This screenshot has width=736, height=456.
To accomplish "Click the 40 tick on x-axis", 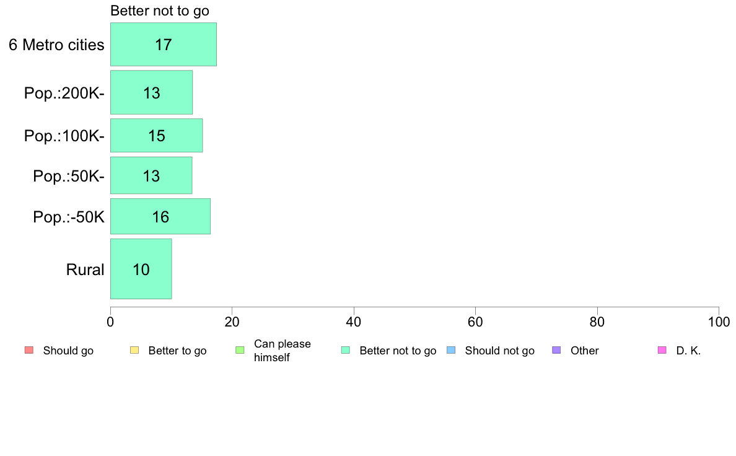I will click(x=354, y=322).
